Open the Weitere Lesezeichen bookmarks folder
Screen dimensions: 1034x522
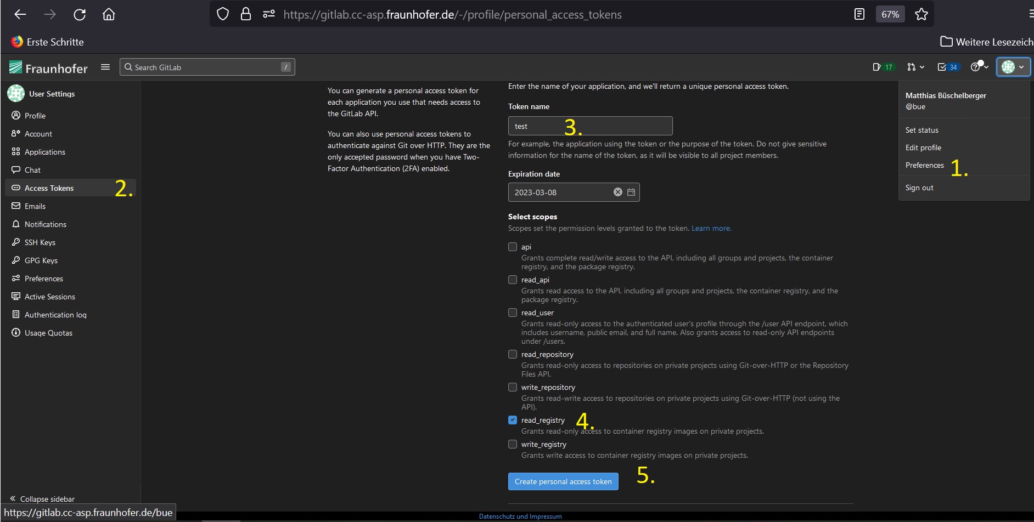987,42
